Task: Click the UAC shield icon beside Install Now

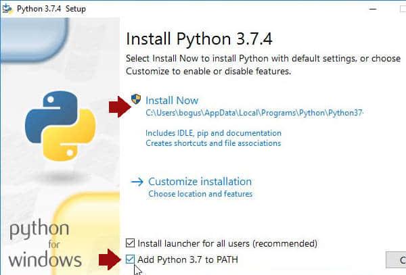Action: point(136,99)
